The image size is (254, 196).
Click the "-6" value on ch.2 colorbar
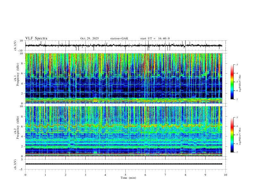tap(236, 143)
